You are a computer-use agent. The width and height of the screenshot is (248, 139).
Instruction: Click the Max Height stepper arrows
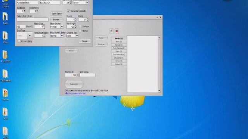click(x=76, y=27)
